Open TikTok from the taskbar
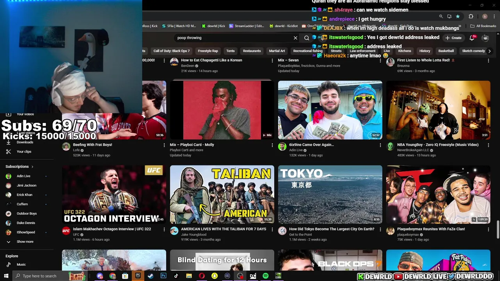This screenshot has width=500, height=281. tap(176, 276)
